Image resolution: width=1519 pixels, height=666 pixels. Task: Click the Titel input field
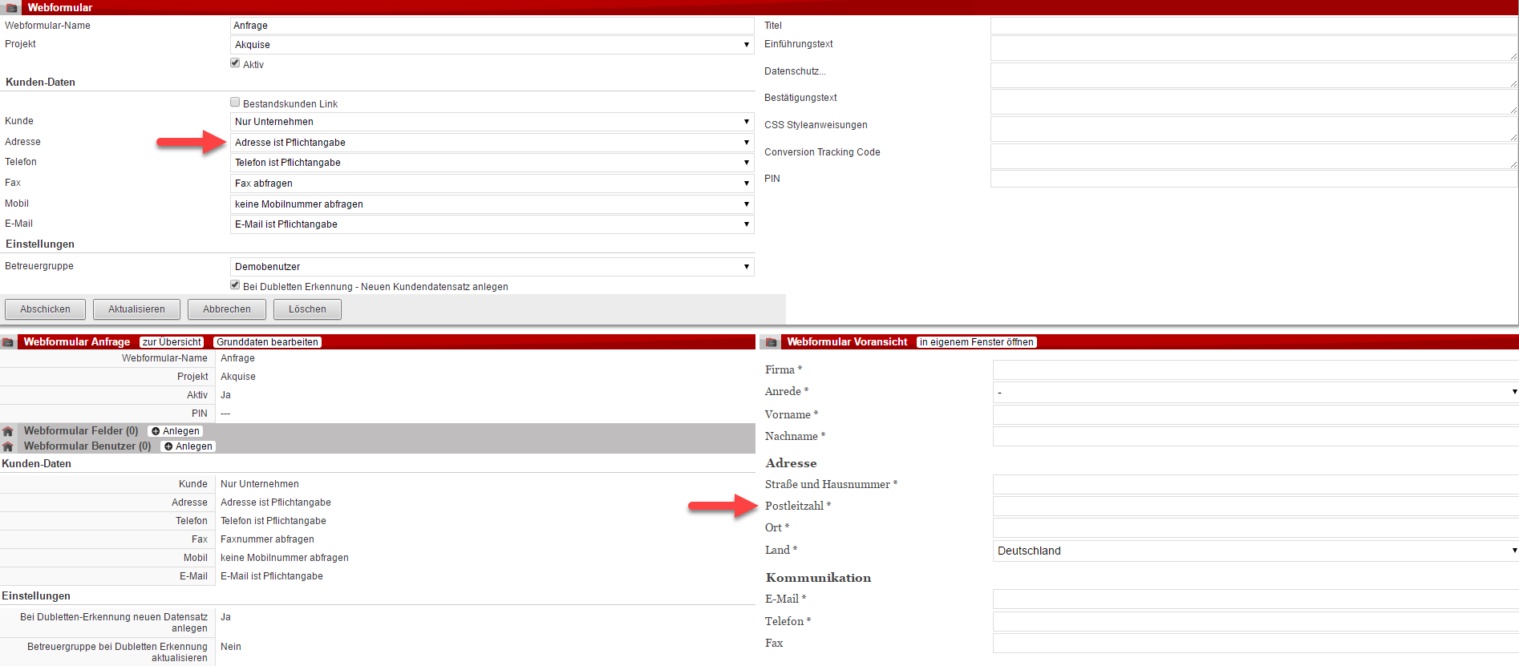1254,26
